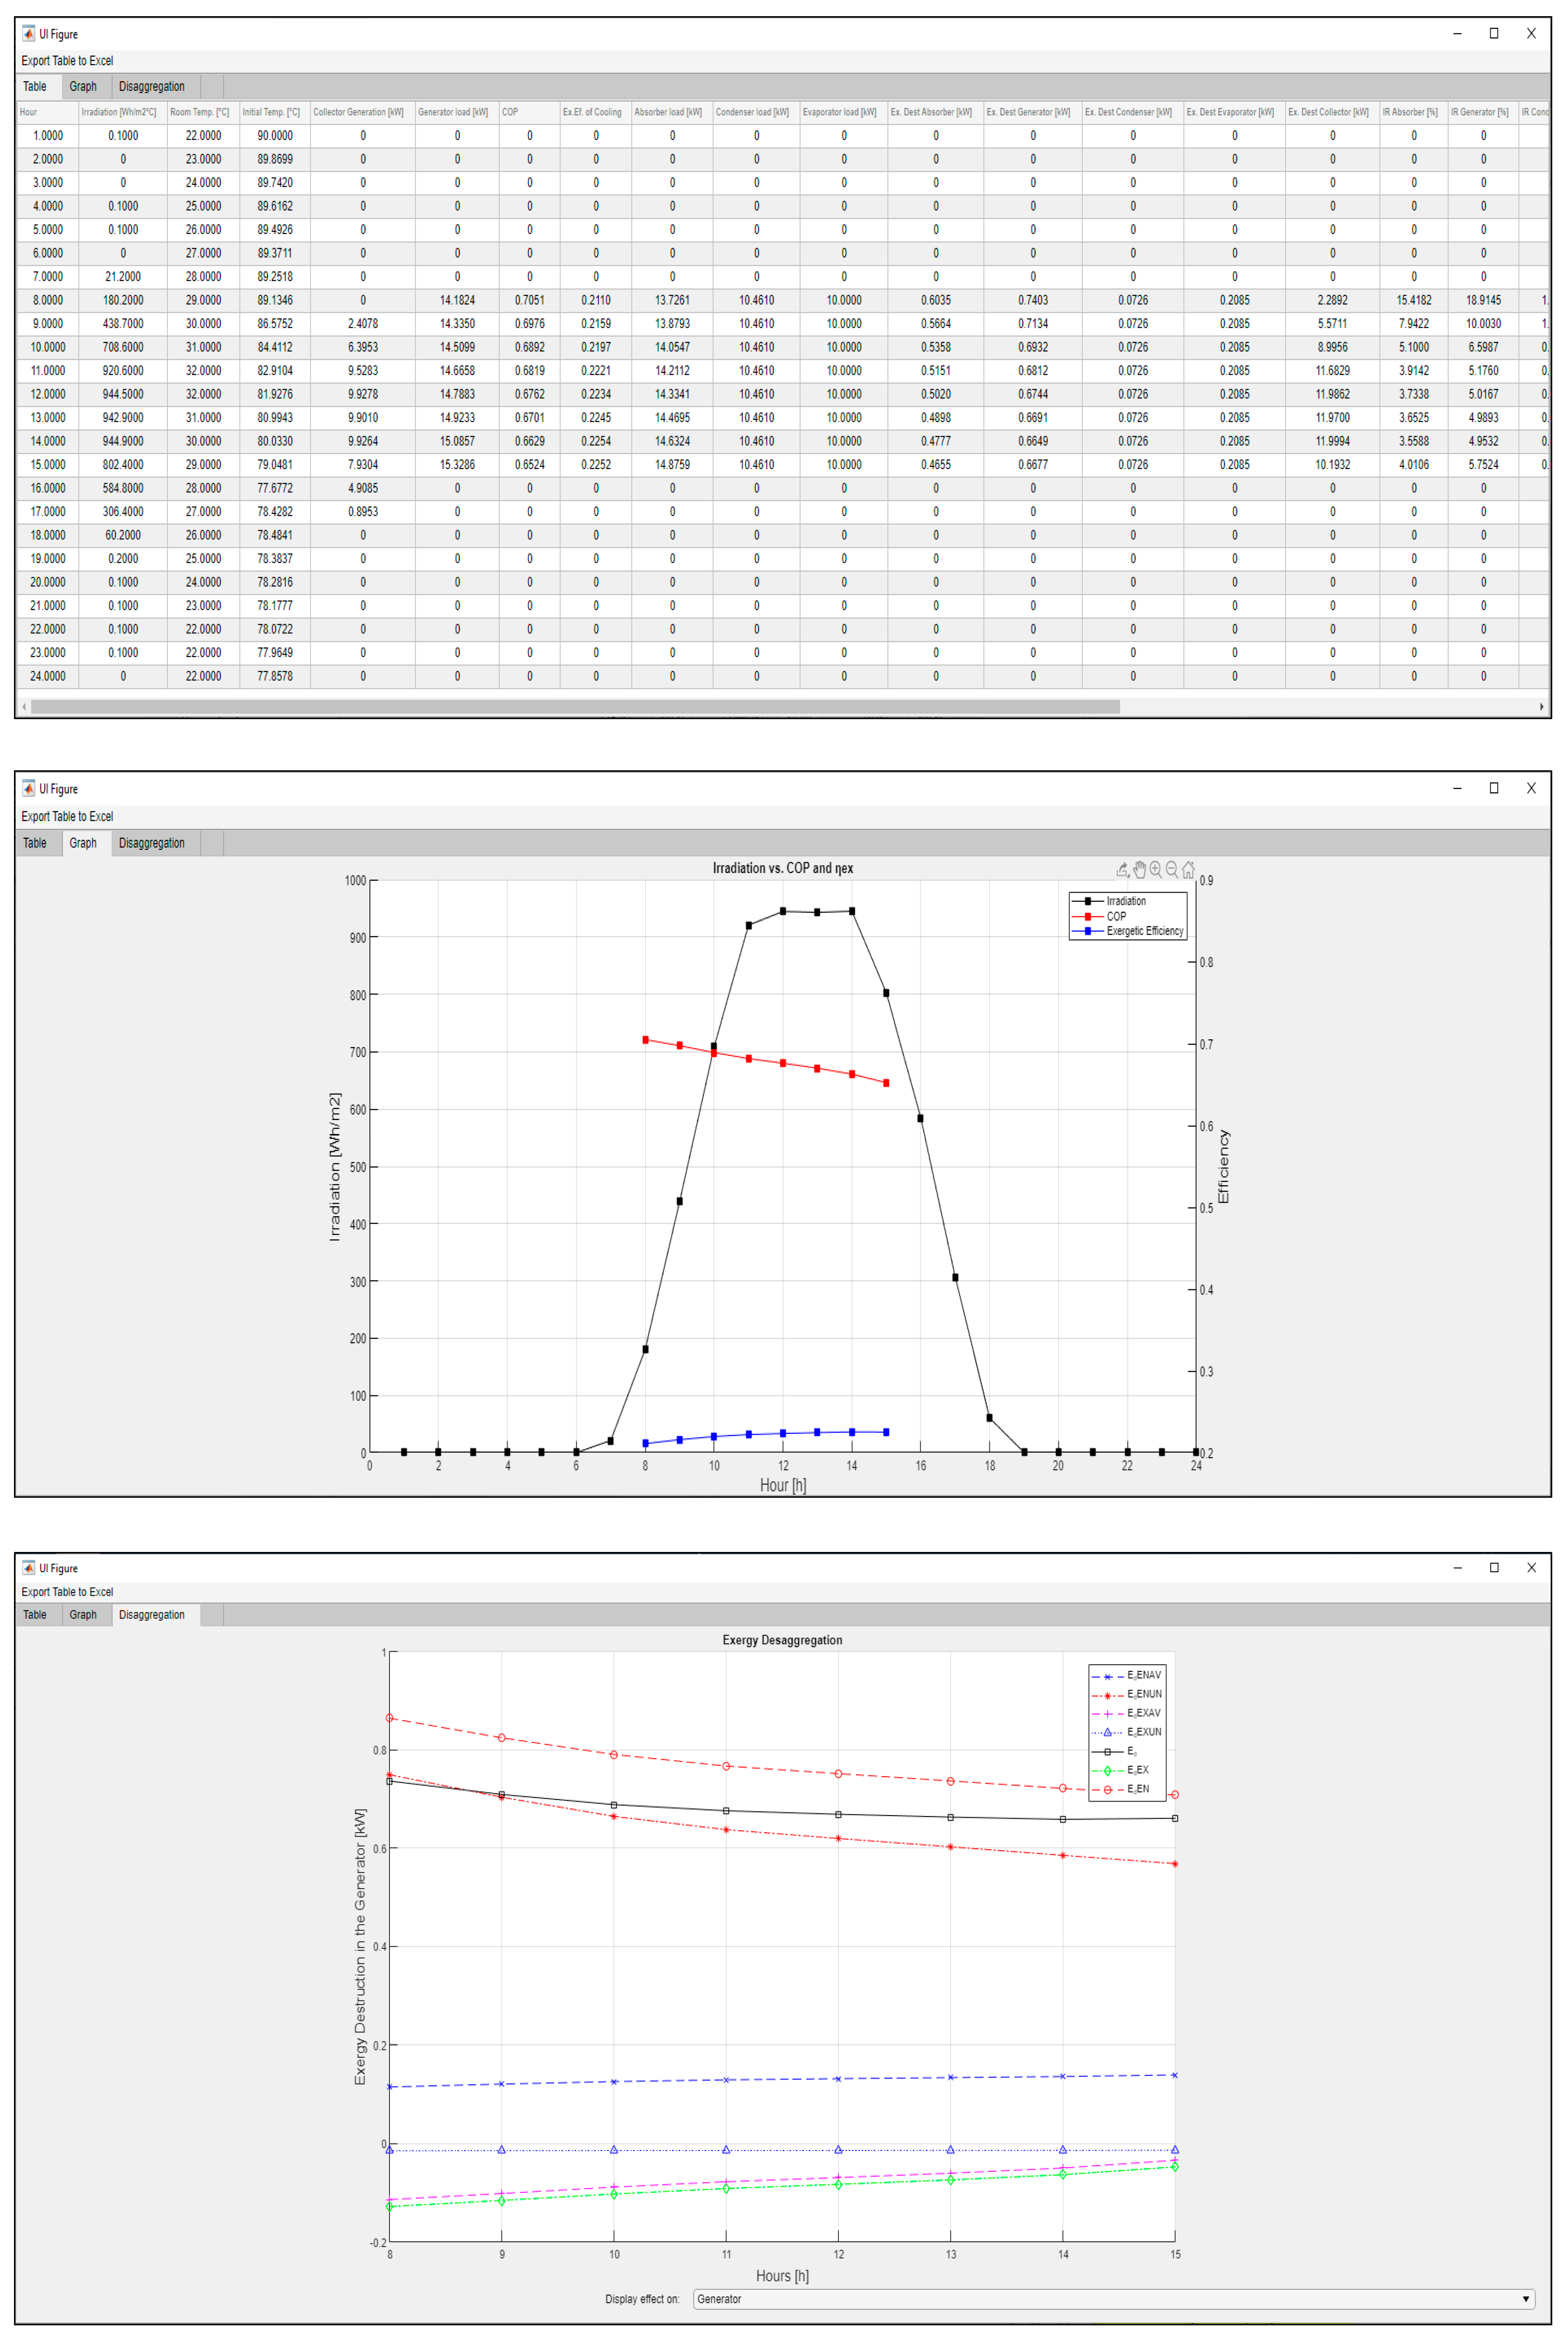Restore the graph view with the home icon
This screenshot has width=1568, height=2338.
point(1188,870)
